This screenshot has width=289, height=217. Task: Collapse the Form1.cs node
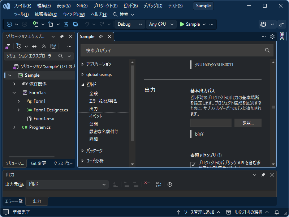14,93
